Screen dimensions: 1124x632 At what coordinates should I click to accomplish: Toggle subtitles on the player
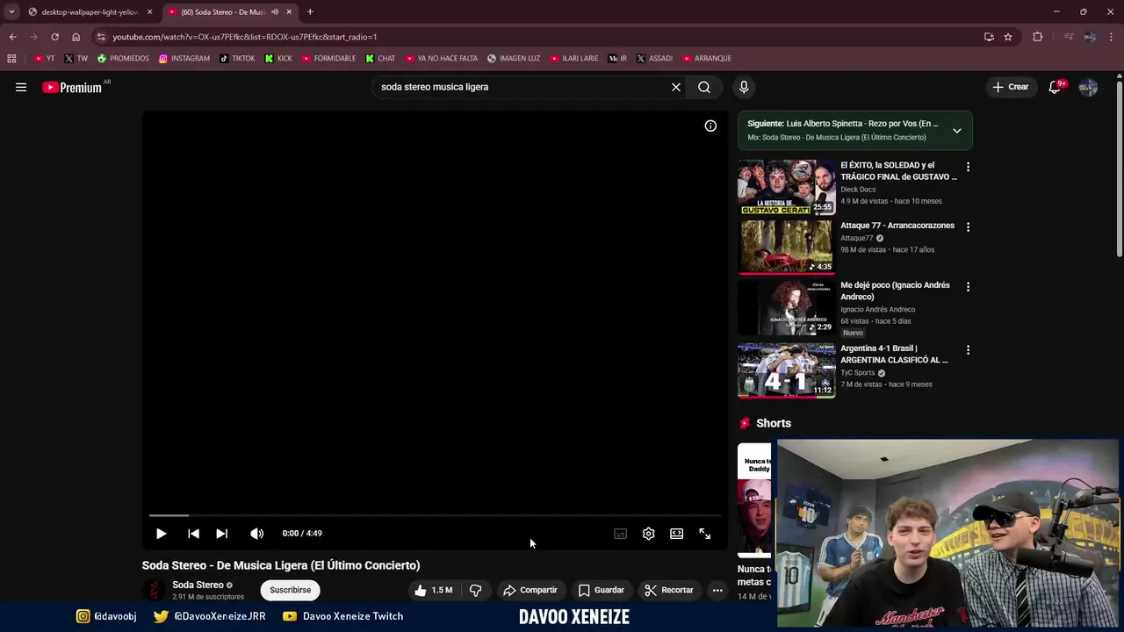[x=620, y=533]
